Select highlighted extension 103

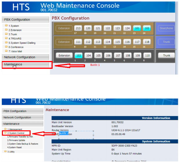point(79,55)
